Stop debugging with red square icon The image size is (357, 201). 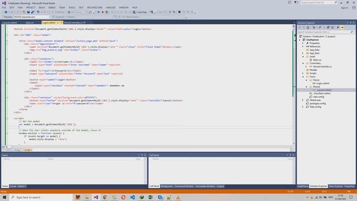[x=103, y=12]
